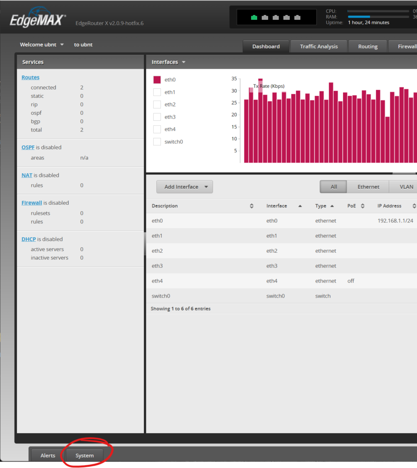This screenshot has width=417, height=468.
Task: Sort by Type column arrow
Action: pyautogui.click(x=332, y=206)
